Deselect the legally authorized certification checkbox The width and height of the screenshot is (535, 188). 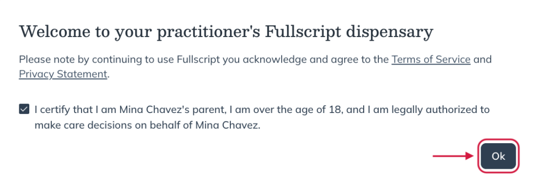24,110
